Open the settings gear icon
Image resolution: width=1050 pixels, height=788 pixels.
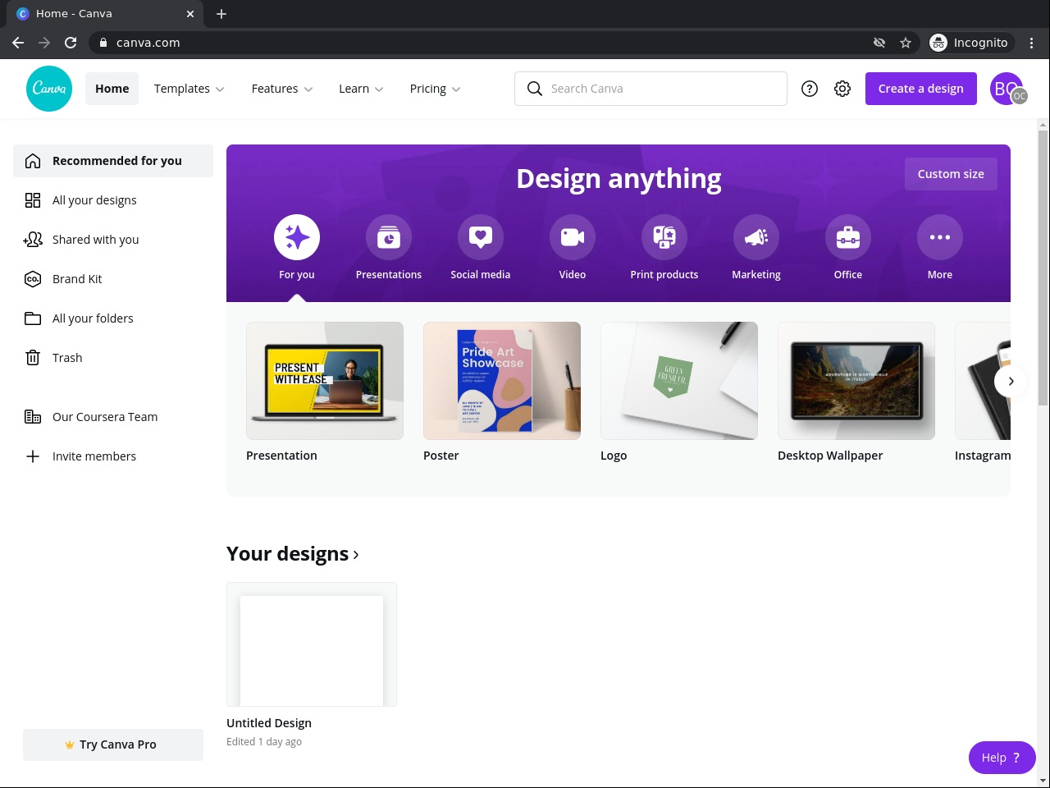click(842, 89)
